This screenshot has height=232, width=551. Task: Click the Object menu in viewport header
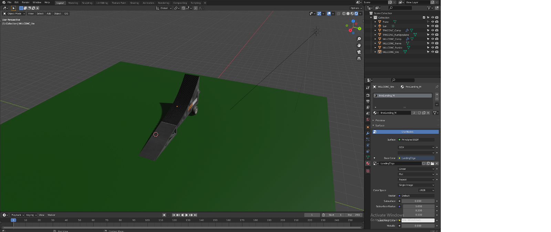(58, 14)
